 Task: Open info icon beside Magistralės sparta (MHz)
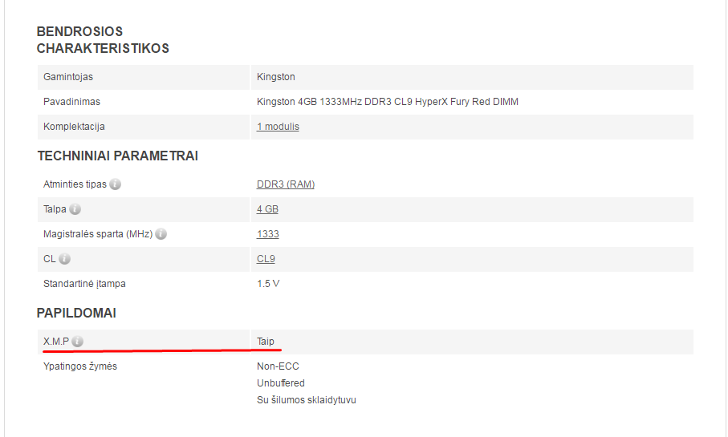161,234
